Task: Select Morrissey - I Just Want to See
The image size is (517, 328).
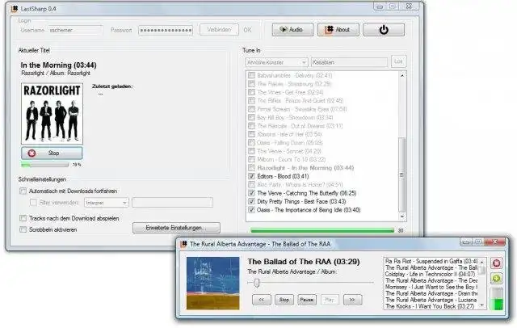Action: coord(431,287)
